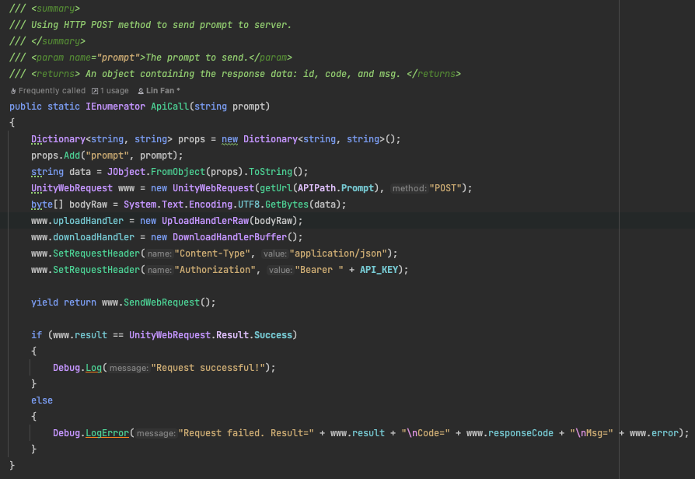Click the author person icon beside Lin Fan
This screenshot has height=479, width=695.
click(x=139, y=91)
